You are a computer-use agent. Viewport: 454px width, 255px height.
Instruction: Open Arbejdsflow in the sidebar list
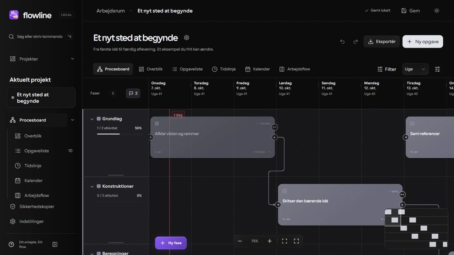point(37,195)
